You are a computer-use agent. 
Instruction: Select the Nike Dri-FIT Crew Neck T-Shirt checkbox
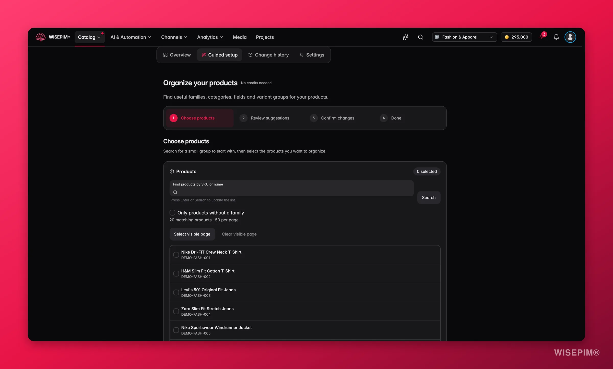[x=176, y=255]
